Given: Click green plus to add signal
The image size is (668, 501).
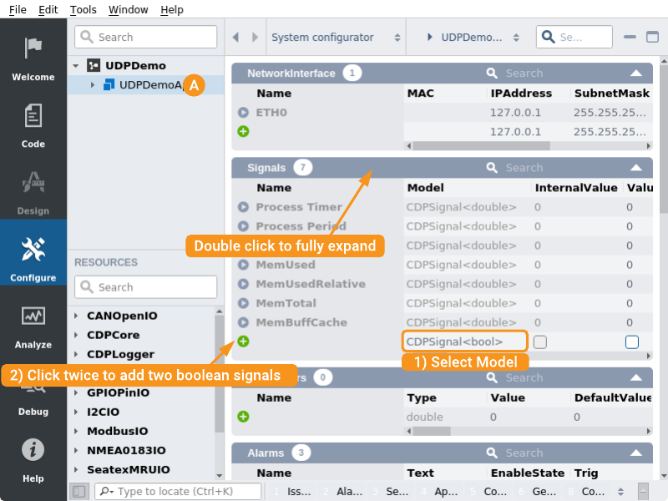Looking at the screenshot, I should 243,342.
